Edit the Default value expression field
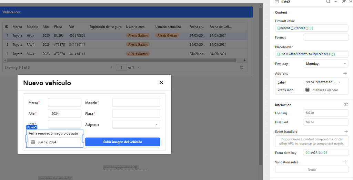Screen dimensions: 353x180 coord(312,28)
